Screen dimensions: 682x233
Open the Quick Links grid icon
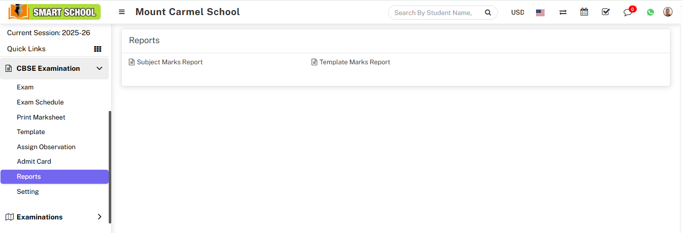click(98, 49)
